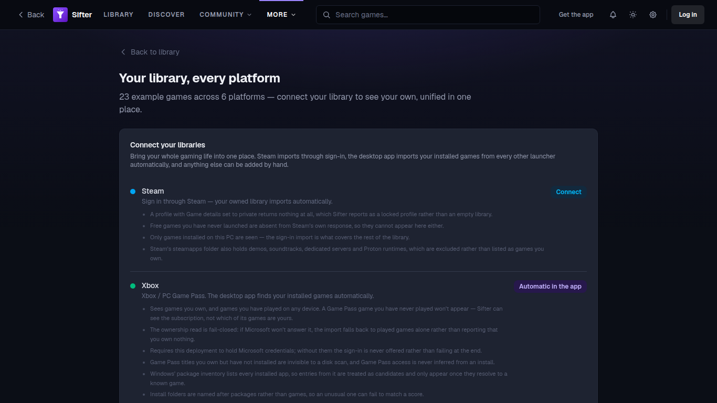Click bullet about Steam's steamapps folder
Screen dimensions: 717x403
347,253
